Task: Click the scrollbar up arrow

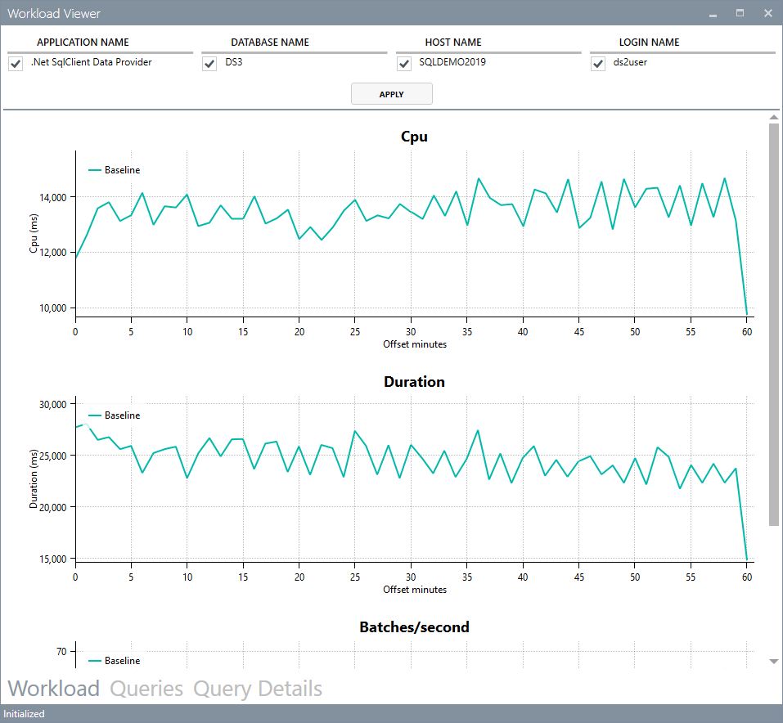Action: tap(773, 117)
